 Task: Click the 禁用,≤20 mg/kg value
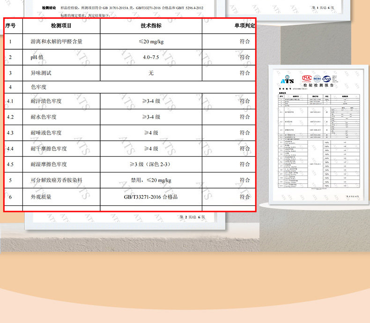151,180
